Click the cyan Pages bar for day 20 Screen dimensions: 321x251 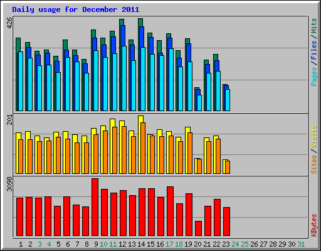click(199, 103)
